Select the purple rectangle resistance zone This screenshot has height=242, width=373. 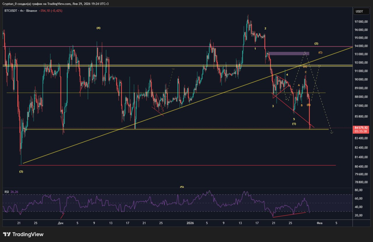click(289, 54)
